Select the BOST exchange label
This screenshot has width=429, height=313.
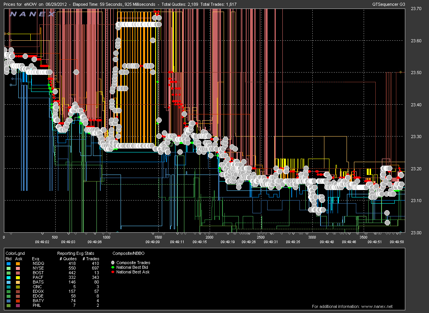(x=38, y=273)
